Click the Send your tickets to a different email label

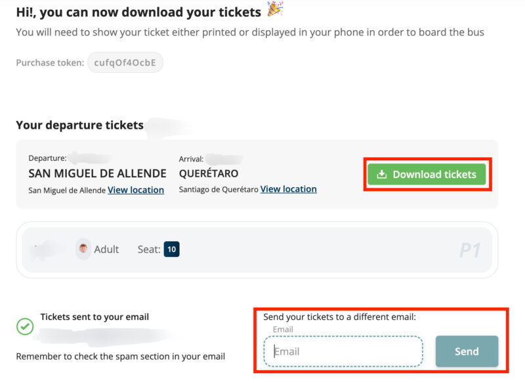[x=339, y=317]
